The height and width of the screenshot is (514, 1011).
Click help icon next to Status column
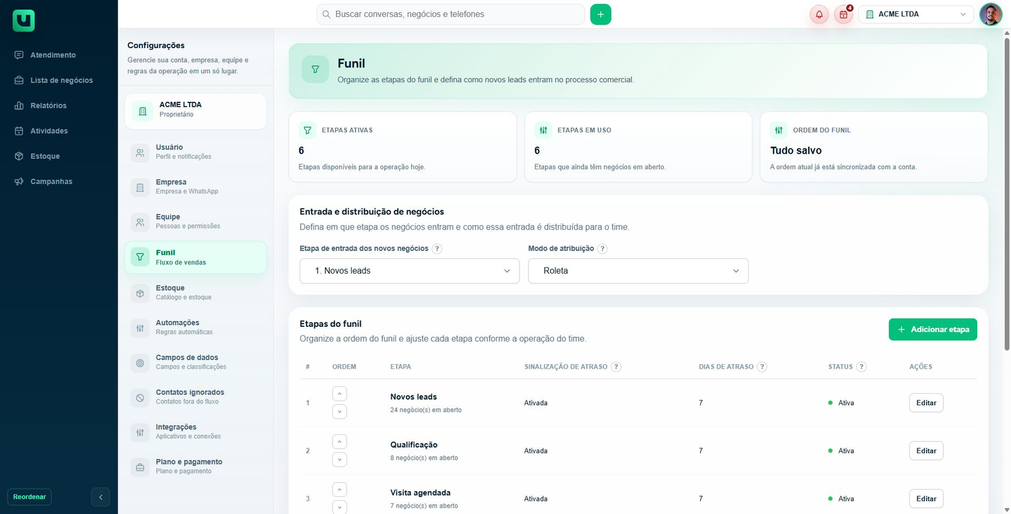[861, 367]
